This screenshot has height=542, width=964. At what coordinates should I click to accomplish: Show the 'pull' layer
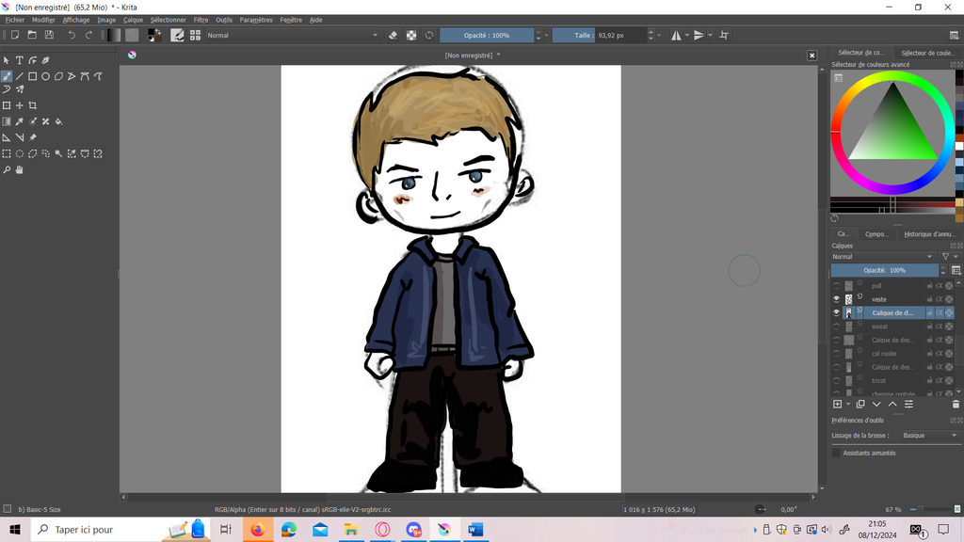(x=836, y=286)
